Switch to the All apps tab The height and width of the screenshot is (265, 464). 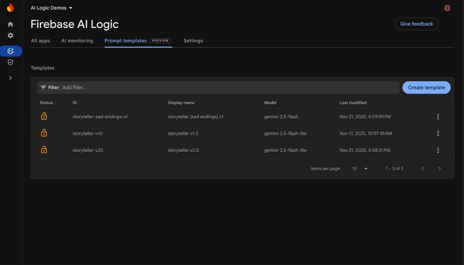pyautogui.click(x=40, y=40)
